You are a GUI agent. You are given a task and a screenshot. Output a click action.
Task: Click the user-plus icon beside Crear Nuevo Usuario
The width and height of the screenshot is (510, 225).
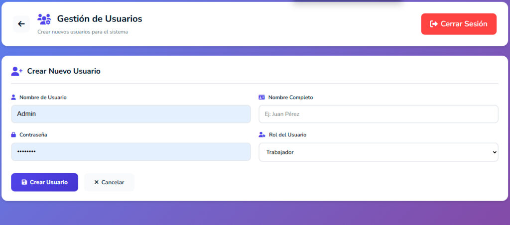pos(17,71)
